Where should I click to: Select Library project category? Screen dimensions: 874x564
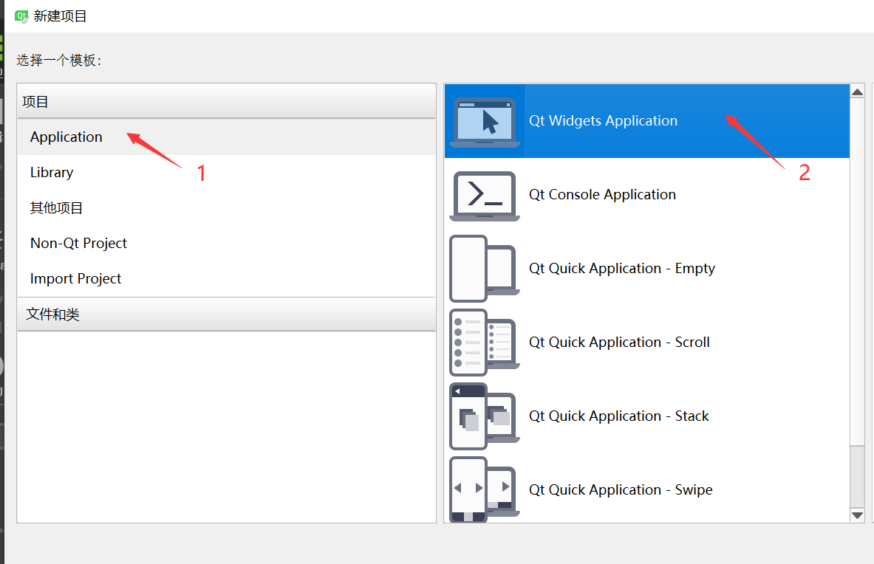point(226,173)
